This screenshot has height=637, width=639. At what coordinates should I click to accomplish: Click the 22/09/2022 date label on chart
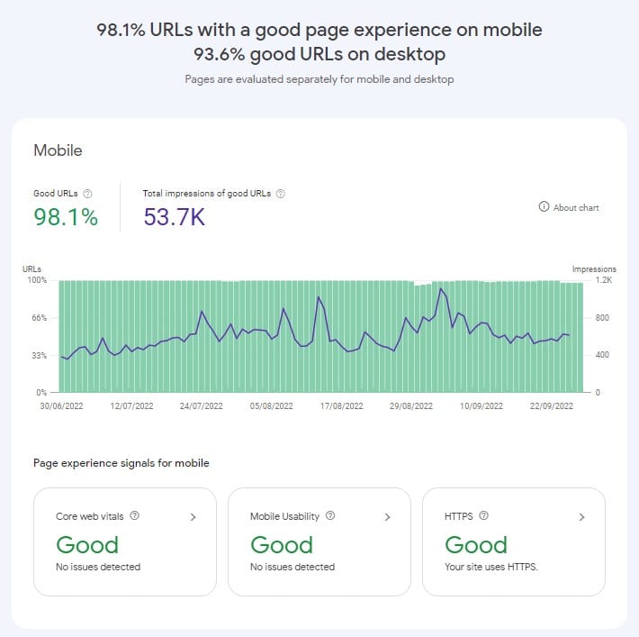[552, 406]
